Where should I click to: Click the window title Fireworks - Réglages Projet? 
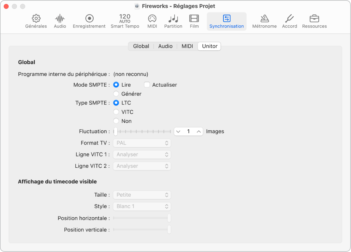pyautogui.click(x=179, y=6)
